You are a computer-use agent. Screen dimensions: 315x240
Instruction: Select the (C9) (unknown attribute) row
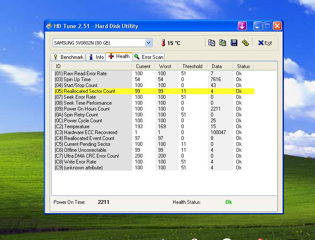[x=154, y=168]
